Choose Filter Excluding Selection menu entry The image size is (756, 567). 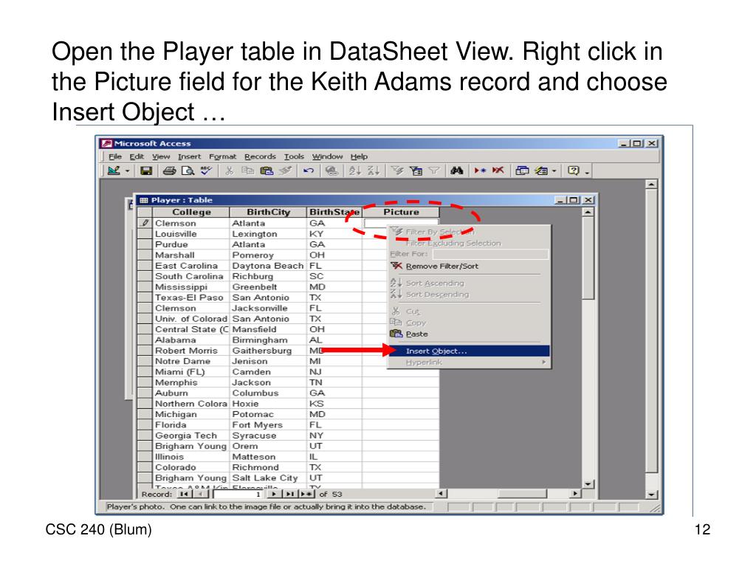point(469,244)
